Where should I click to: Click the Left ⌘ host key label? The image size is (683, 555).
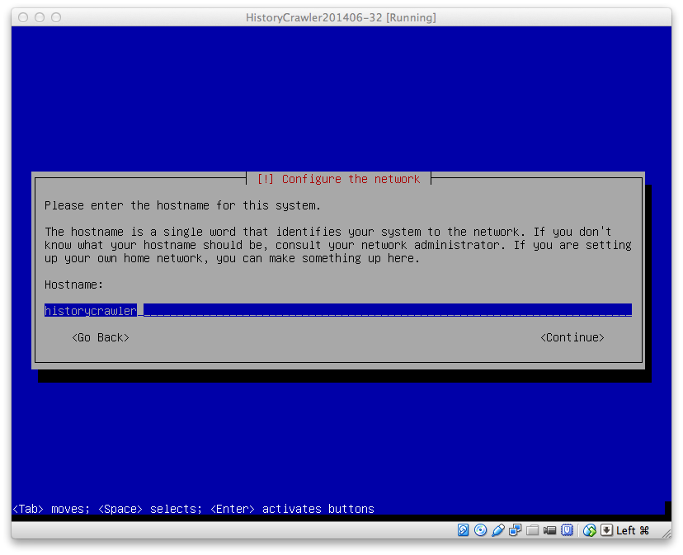[633, 530]
